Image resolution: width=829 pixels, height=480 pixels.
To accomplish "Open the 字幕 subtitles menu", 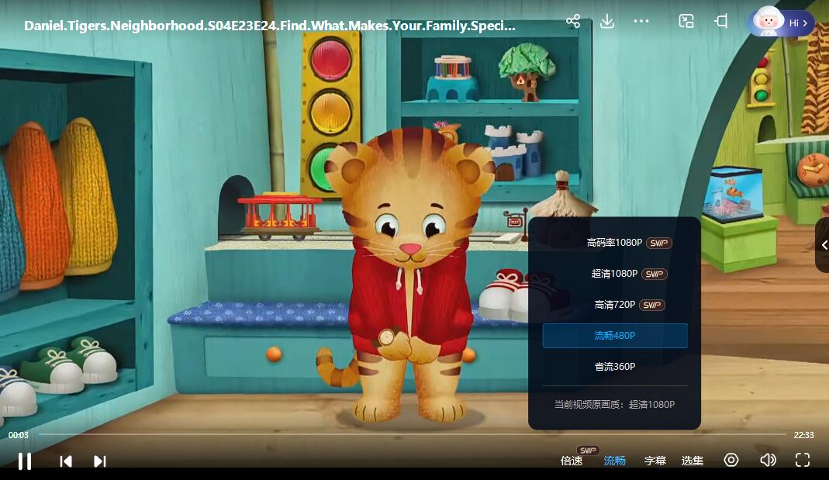I will [655, 461].
